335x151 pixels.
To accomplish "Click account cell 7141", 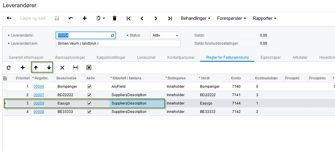I will [241, 95].
